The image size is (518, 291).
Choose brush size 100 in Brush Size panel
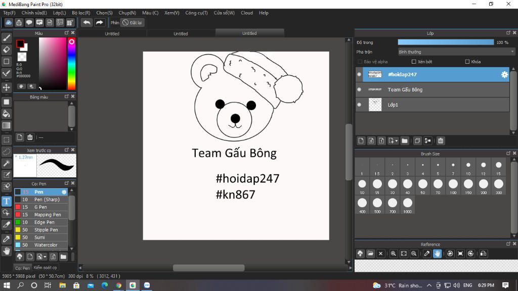(x=453, y=186)
